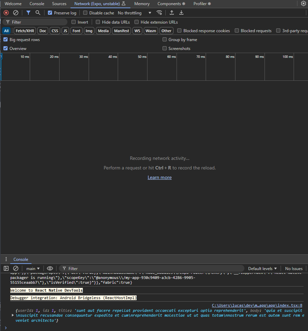Open the Sources tab
308x331 pixels.
pos(59,4)
